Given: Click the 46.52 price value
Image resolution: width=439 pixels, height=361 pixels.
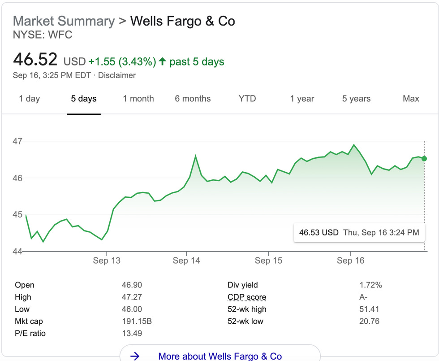Looking at the screenshot, I should click(35, 59).
